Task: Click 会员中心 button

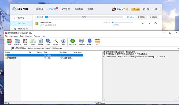Action: tap(135, 9)
